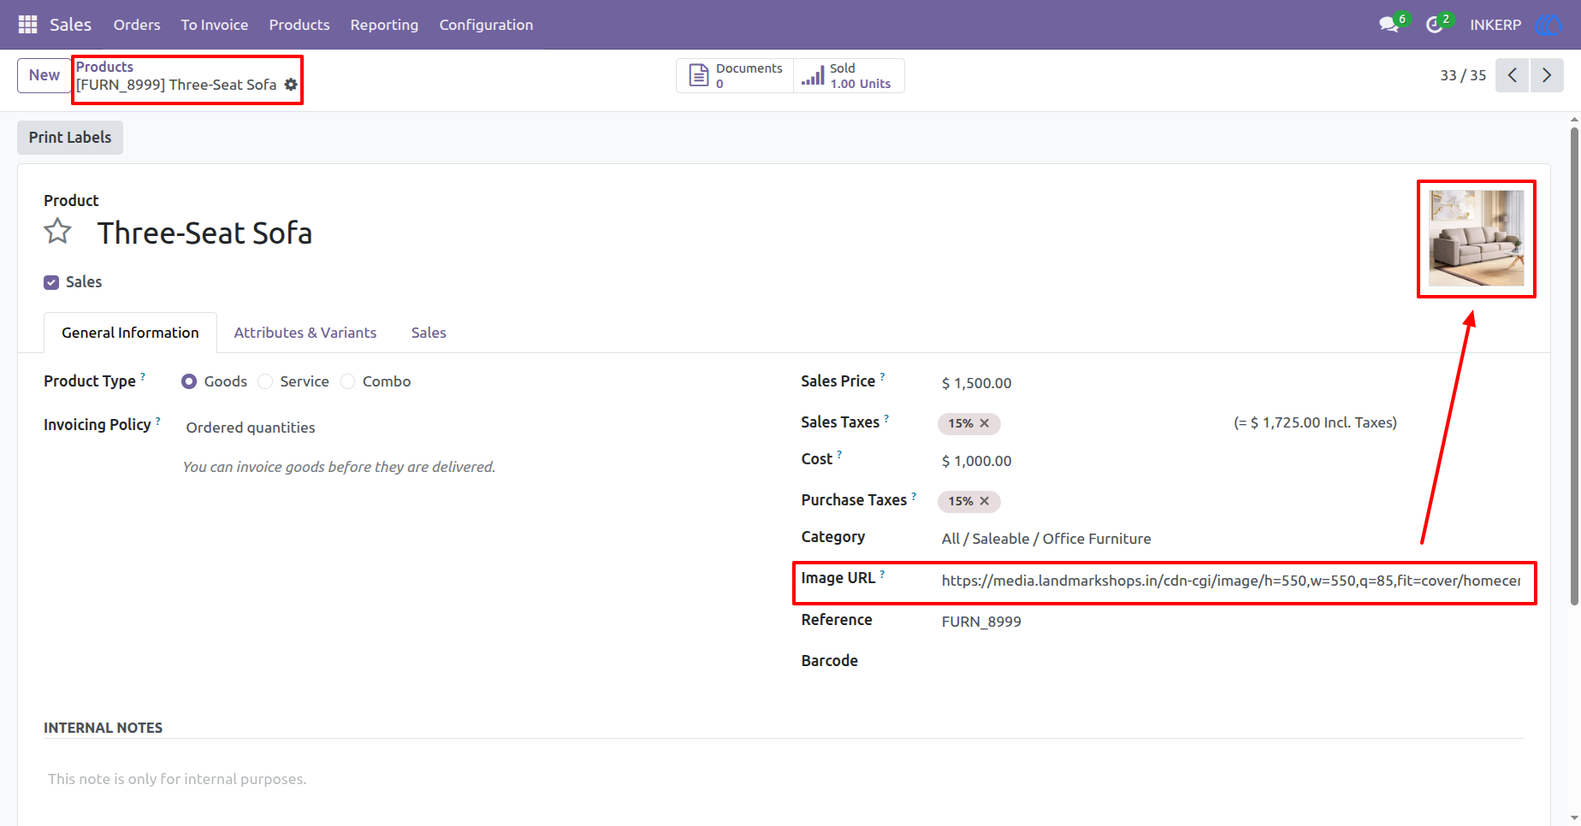1581x826 pixels.
Task: Click the sofa product image thumbnail
Action: point(1477,239)
